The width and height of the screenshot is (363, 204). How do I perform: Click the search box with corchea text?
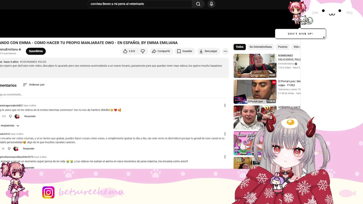[140, 4]
